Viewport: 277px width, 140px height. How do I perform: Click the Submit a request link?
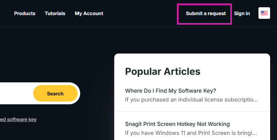(206, 13)
